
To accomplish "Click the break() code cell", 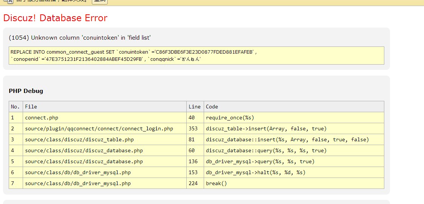I will (216, 183).
